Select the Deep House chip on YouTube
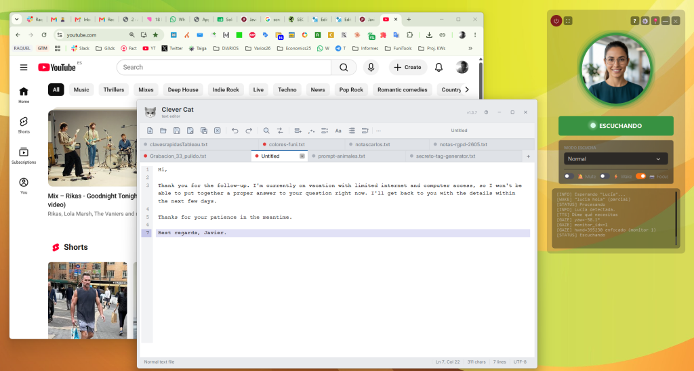The width and height of the screenshot is (694, 371). click(183, 90)
